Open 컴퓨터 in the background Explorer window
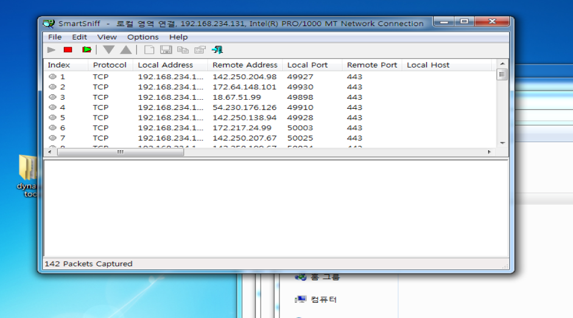 coord(316,300)
